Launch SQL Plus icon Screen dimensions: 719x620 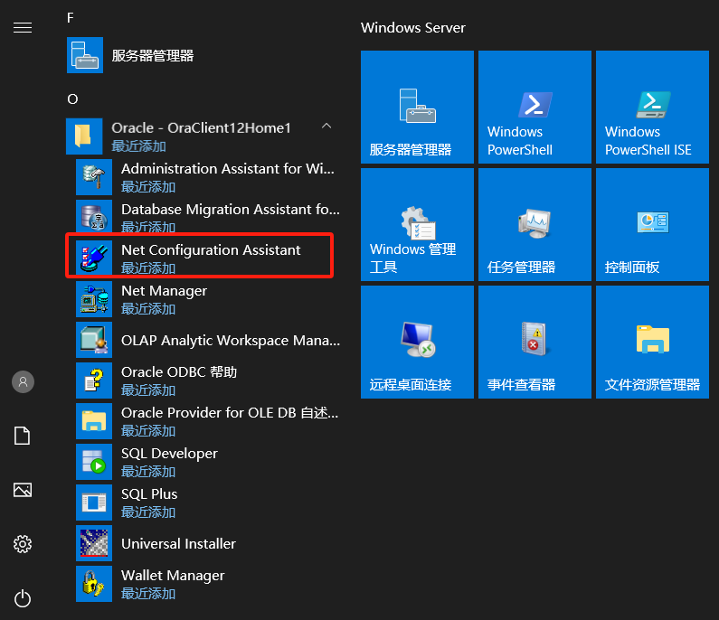point(94,503)
